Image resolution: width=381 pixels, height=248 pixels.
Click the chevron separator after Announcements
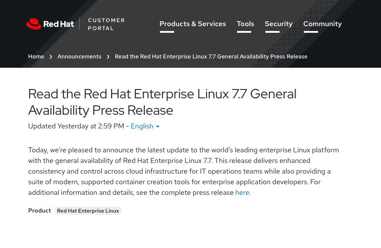click(108, 57)
